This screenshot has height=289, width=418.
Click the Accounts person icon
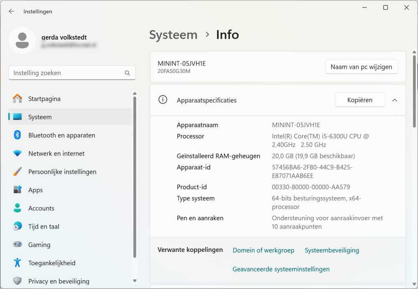[17, 208]
